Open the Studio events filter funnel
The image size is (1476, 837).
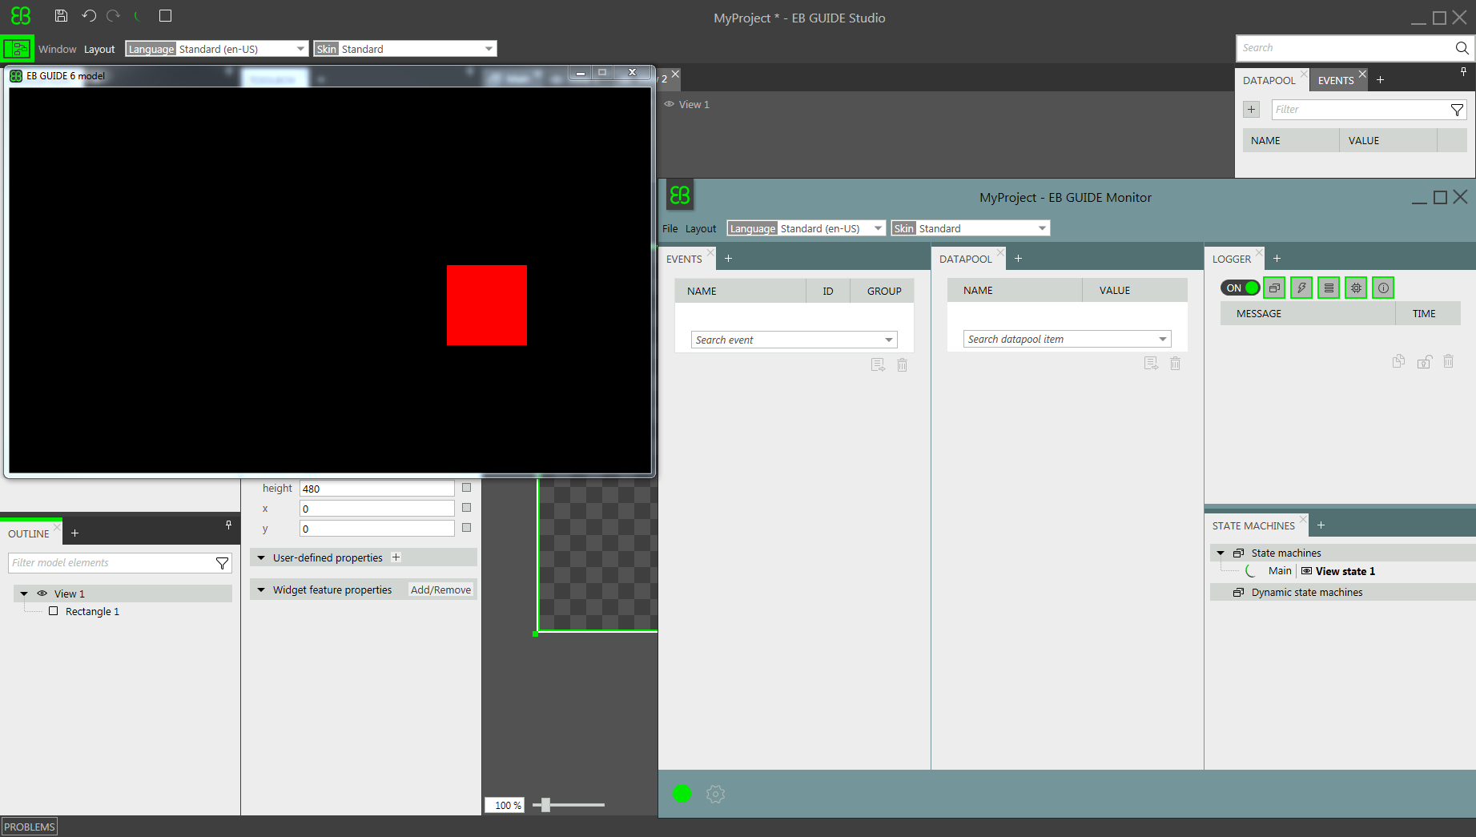(1457, 110)
